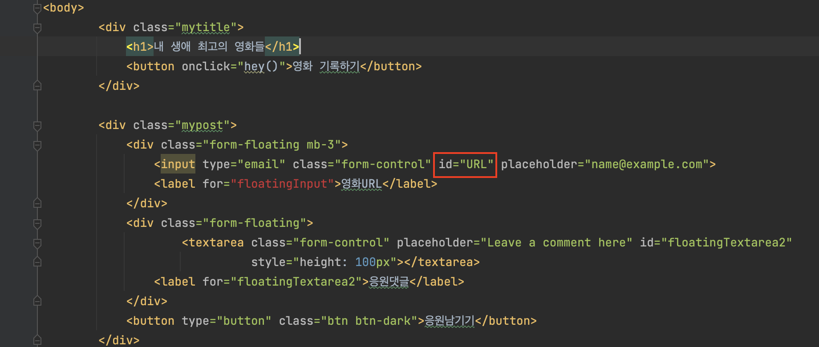819x347 pixels.
Task: Click the mypost class value
Action: [x=202, y=125]
